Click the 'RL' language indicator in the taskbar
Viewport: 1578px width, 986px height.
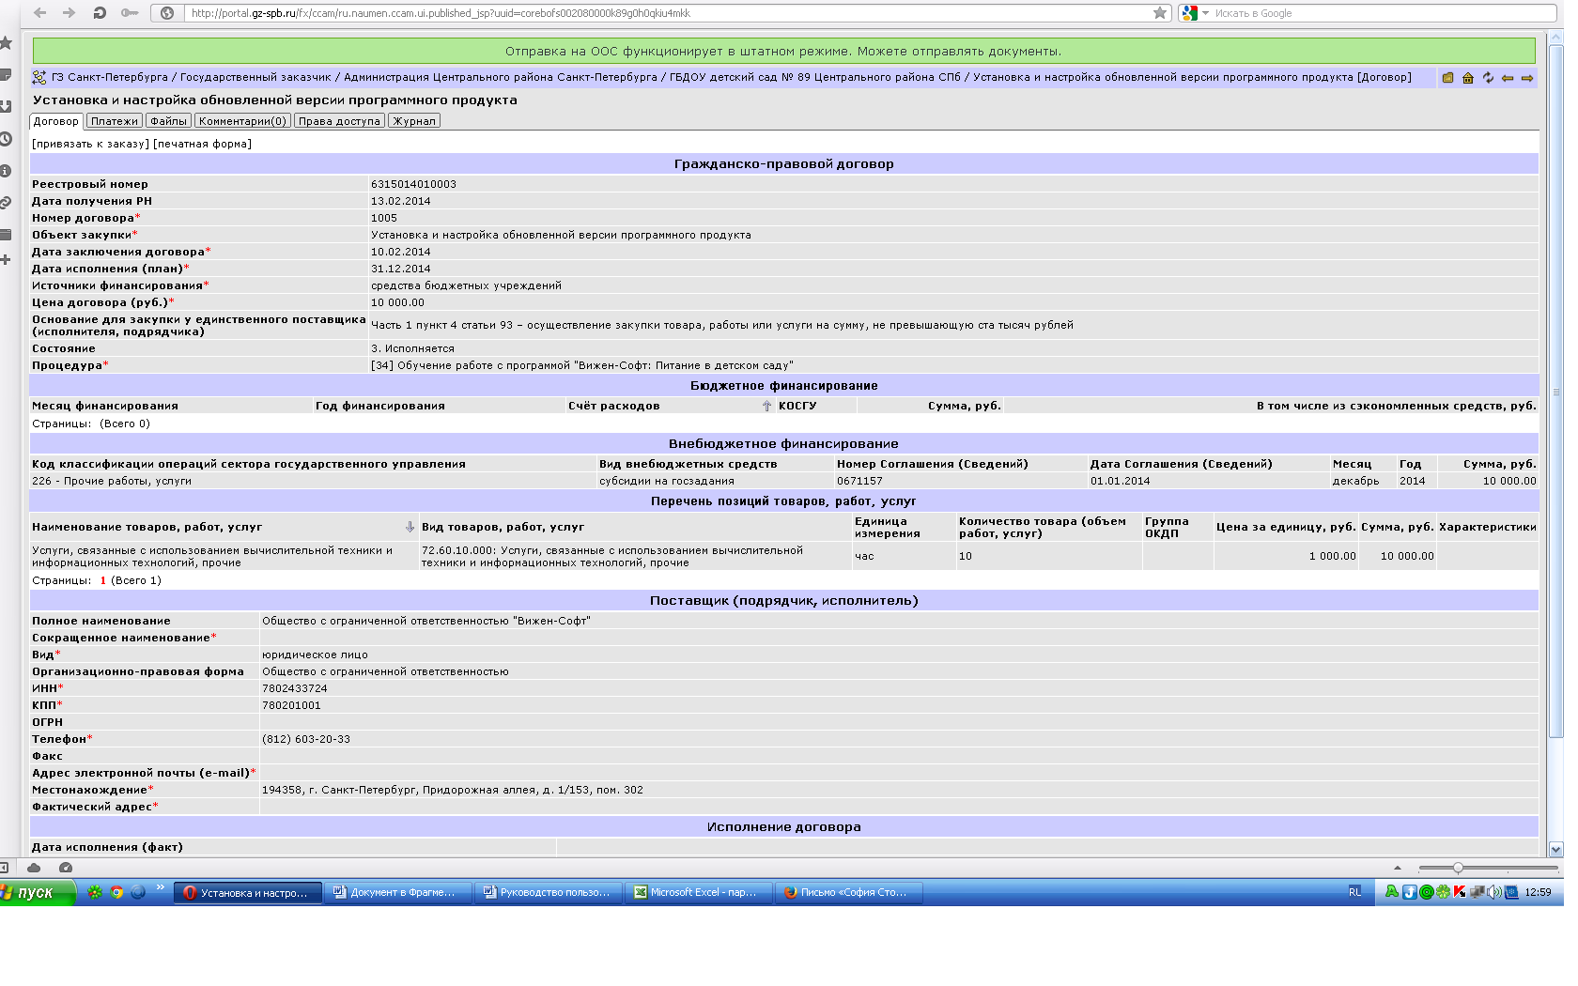pyautogui.click(x=1354, y=892)
